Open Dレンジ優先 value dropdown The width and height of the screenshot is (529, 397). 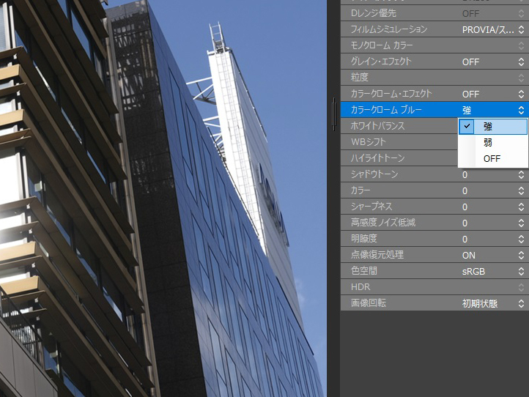521,13
